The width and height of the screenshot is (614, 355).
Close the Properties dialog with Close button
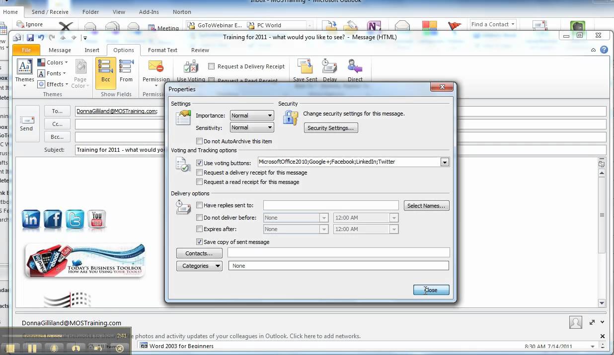(x=431, y=290)
